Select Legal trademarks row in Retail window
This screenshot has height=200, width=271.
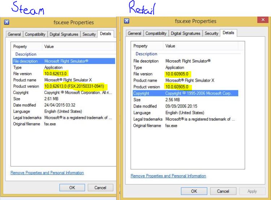point(185,119)
